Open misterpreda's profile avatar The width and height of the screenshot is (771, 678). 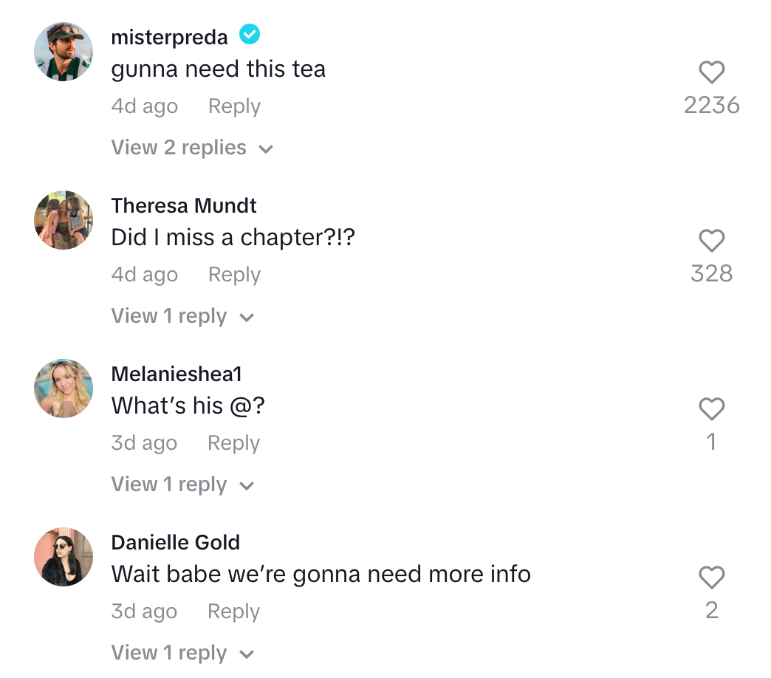tap(64, 52)
